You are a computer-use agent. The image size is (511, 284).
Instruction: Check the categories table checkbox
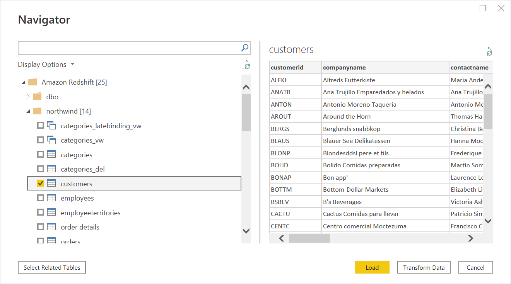coord(40,154)
